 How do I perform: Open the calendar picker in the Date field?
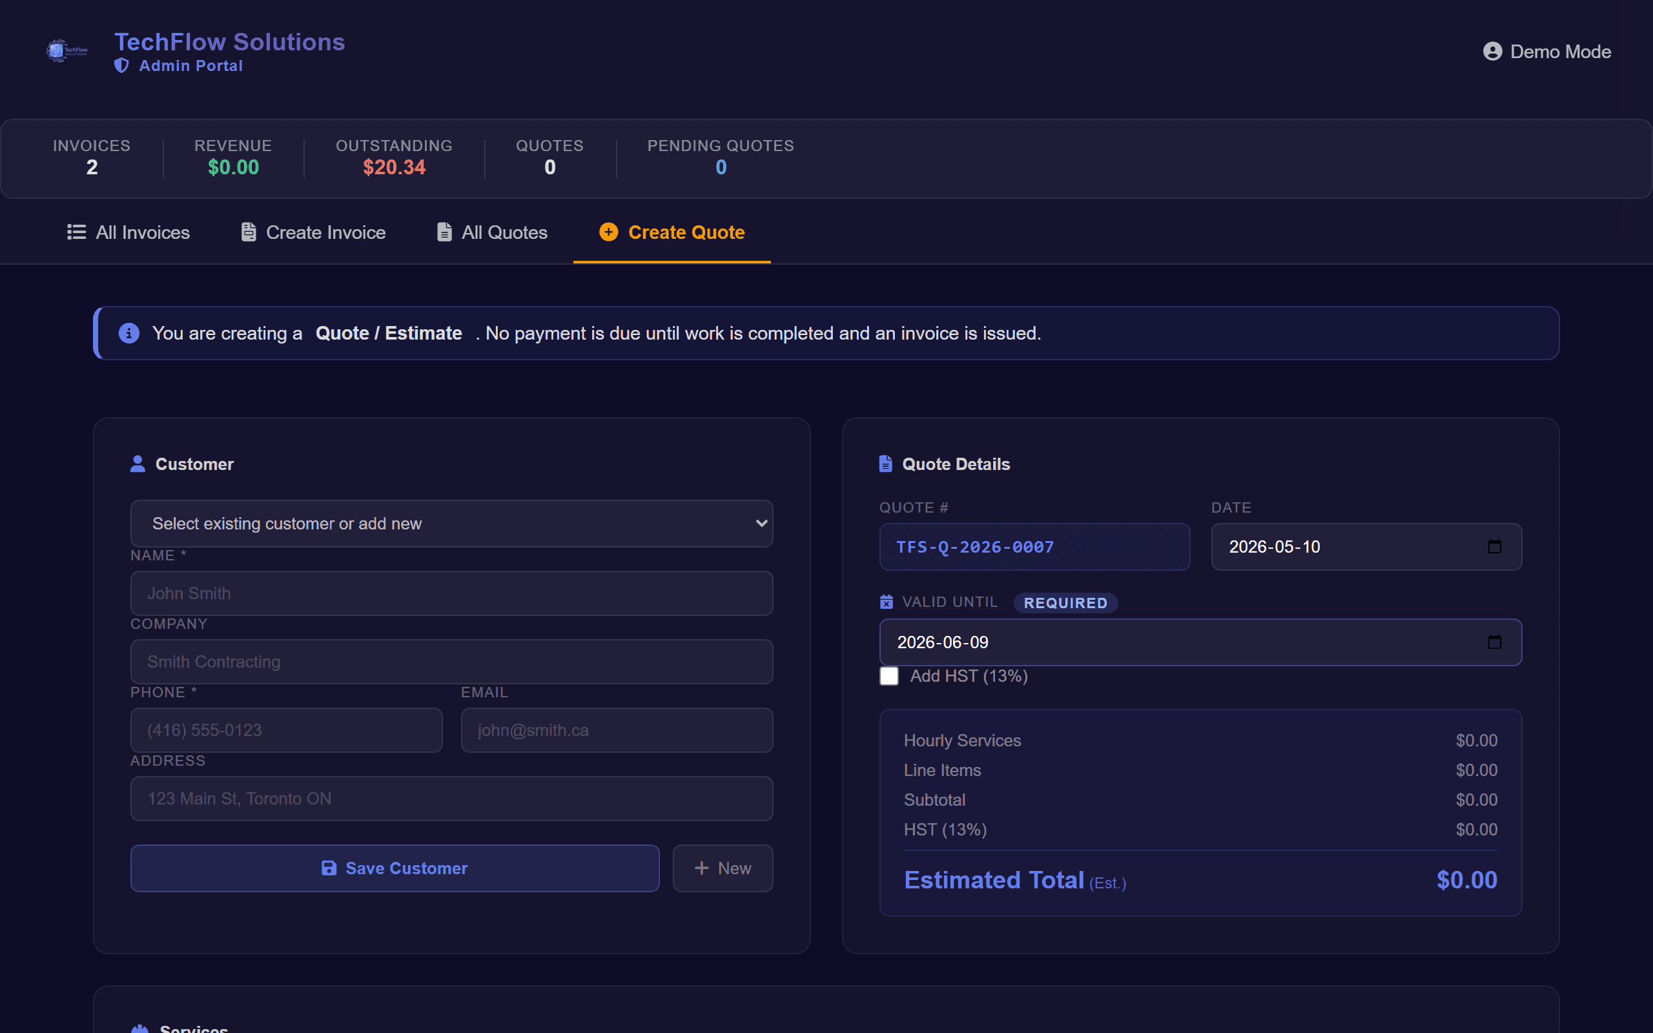click(1495, 547)
